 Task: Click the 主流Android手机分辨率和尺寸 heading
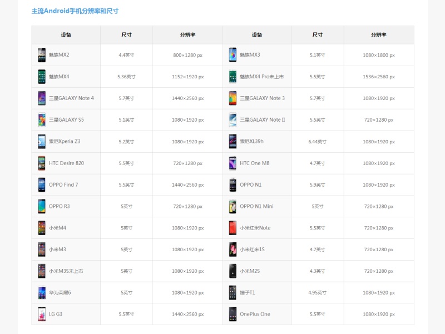75,11
